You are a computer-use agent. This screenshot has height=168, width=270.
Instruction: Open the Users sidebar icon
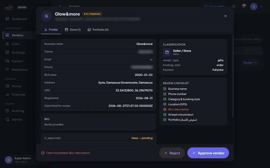7,44
